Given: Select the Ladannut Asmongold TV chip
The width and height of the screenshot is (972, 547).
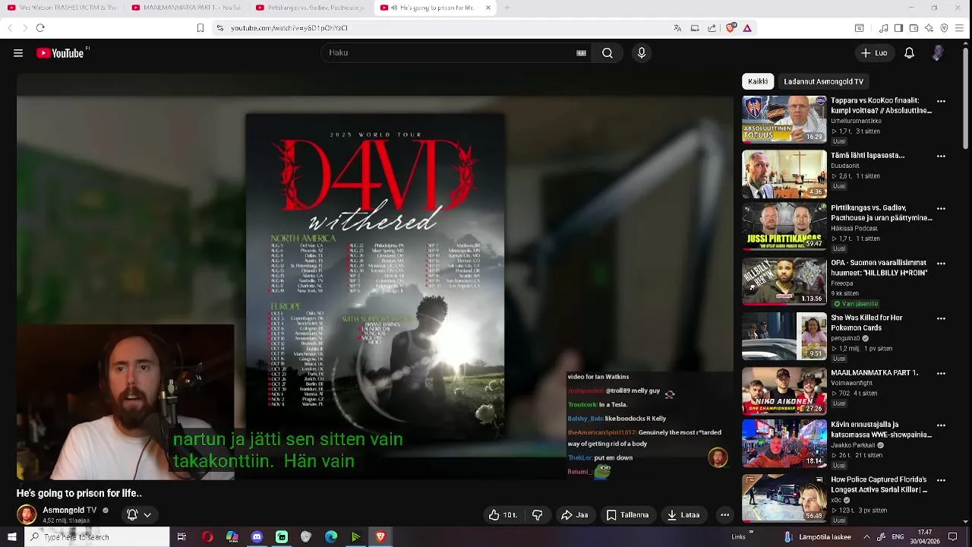Looking at the screenshot, I should [824, 81].
